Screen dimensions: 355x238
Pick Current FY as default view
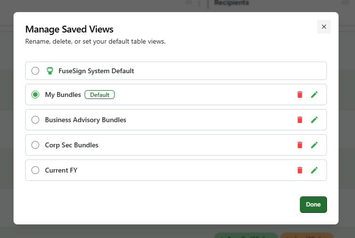pyautogui.click(x=35, y=170)
